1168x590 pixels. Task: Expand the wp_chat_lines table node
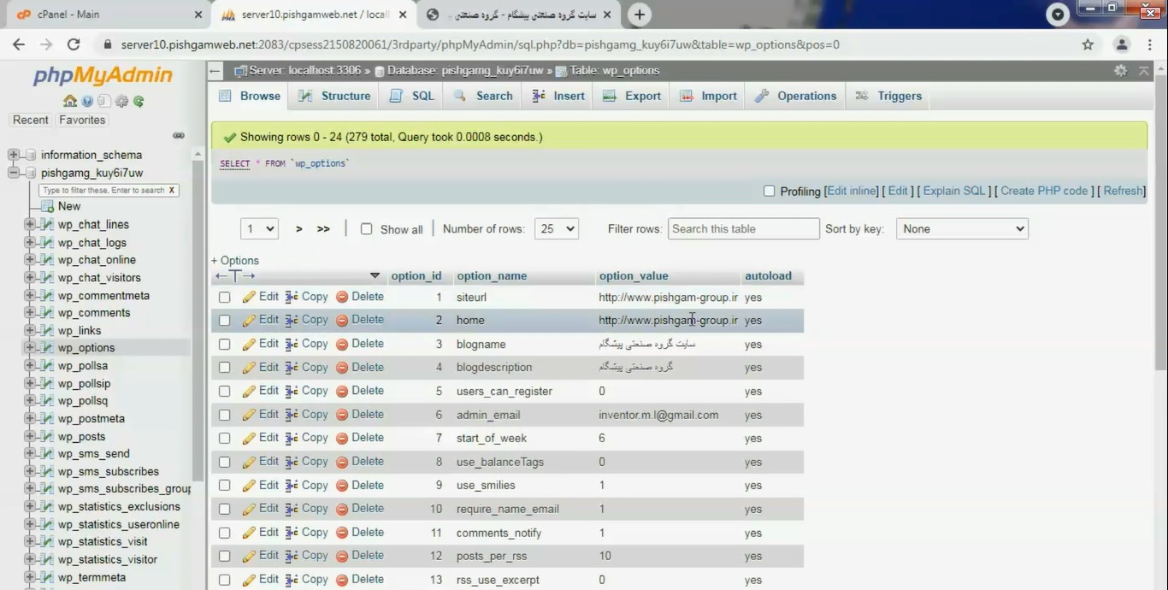[29, 224]
